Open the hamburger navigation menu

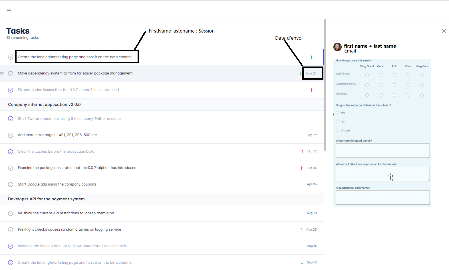(x=9, y=11)
